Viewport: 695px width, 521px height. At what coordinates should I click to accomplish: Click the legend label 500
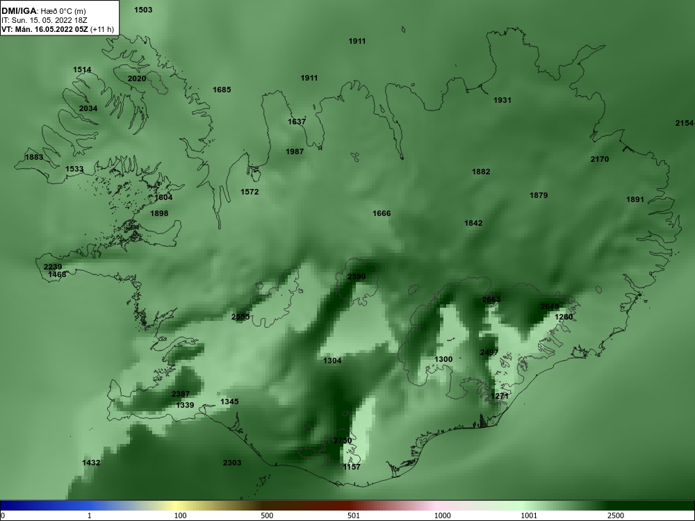tap(267, 515)
